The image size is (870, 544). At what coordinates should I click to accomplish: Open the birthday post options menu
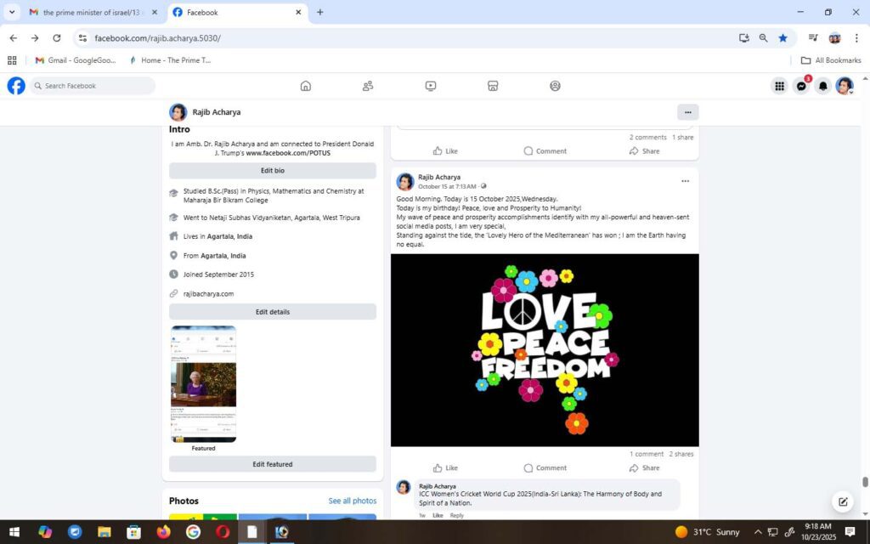tap(685, 181)
